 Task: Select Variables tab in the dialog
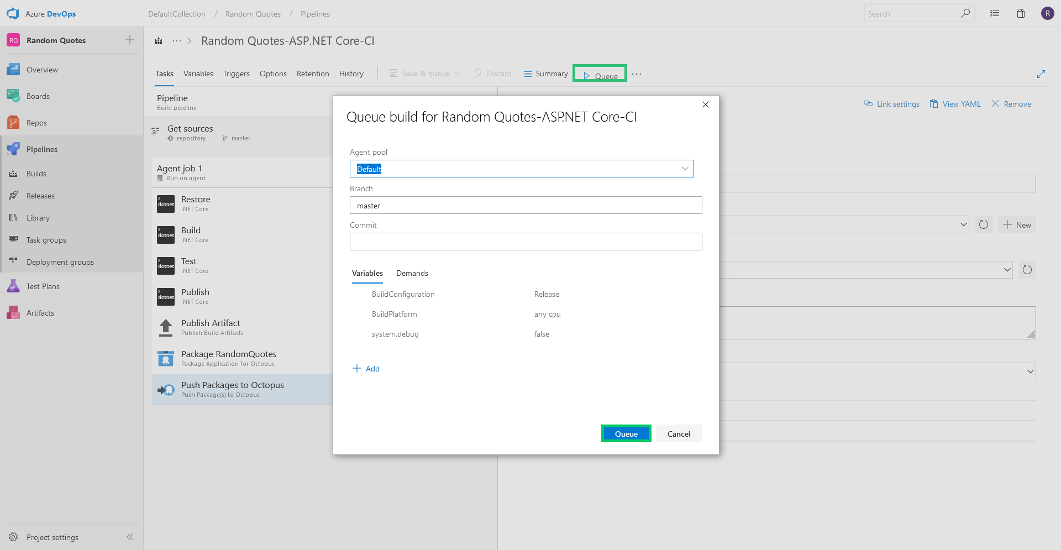pyautogui.click(x=367, y=273)
